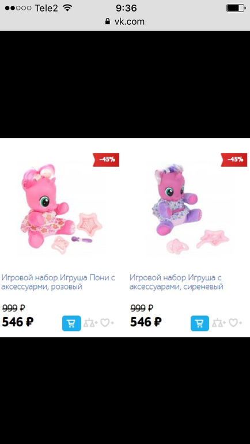The image size is (250, 444).
Task: Tap the crossed-out 999 ₽ under the pink pony
Action: pyautogui.click(x=14, y=308)
